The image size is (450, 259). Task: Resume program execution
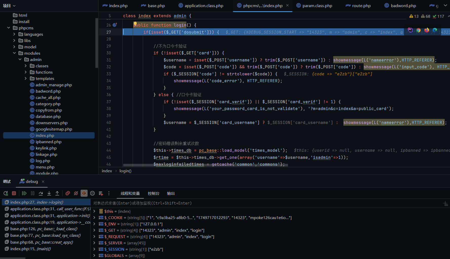tap(24, 193)
